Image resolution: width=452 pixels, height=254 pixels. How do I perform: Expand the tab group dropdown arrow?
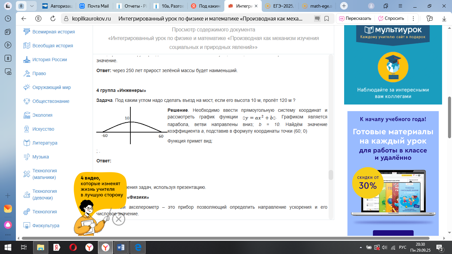(x=31, y=6)
